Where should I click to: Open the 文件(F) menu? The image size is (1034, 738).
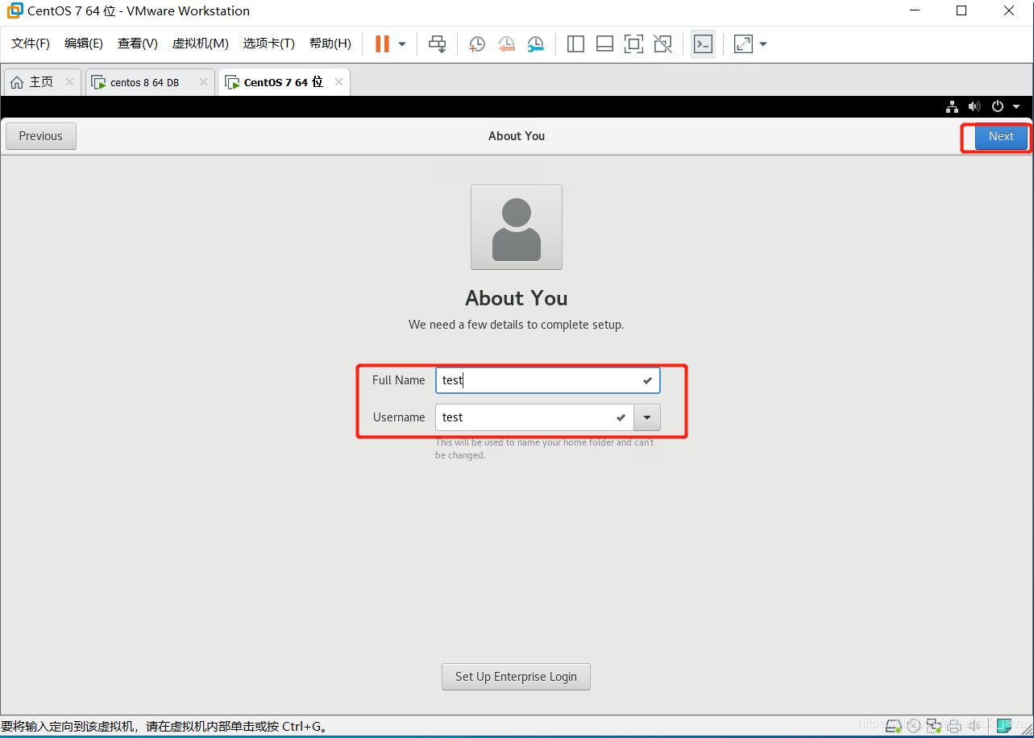(x=31, y=44)
